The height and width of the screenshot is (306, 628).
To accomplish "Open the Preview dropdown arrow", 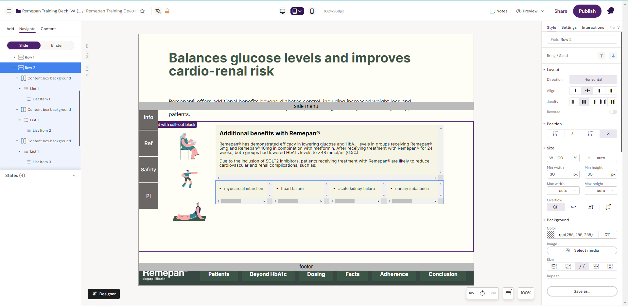I will 543,11.
